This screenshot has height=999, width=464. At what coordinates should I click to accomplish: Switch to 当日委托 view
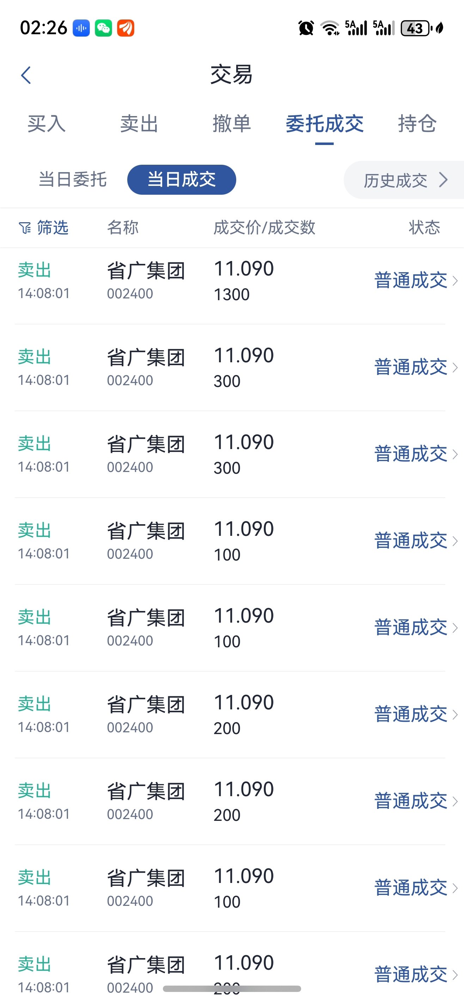pyautogui.click(x=73, y=180)
